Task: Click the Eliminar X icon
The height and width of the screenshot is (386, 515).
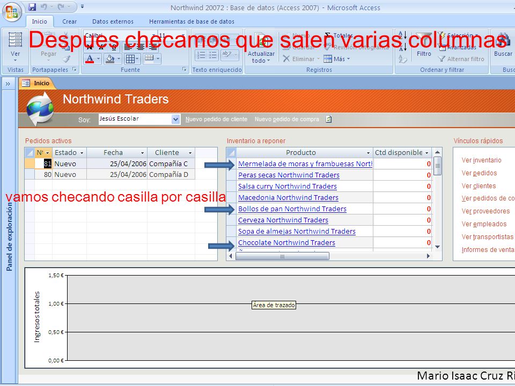Action: pos(286,59)
